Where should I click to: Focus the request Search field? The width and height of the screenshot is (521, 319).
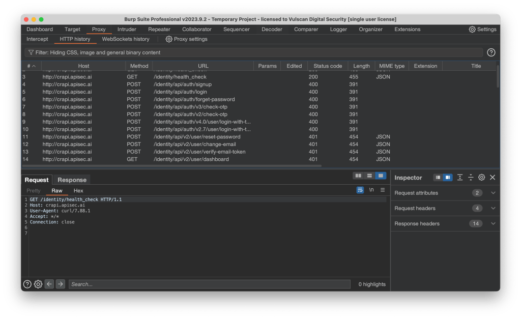(209, 284)
